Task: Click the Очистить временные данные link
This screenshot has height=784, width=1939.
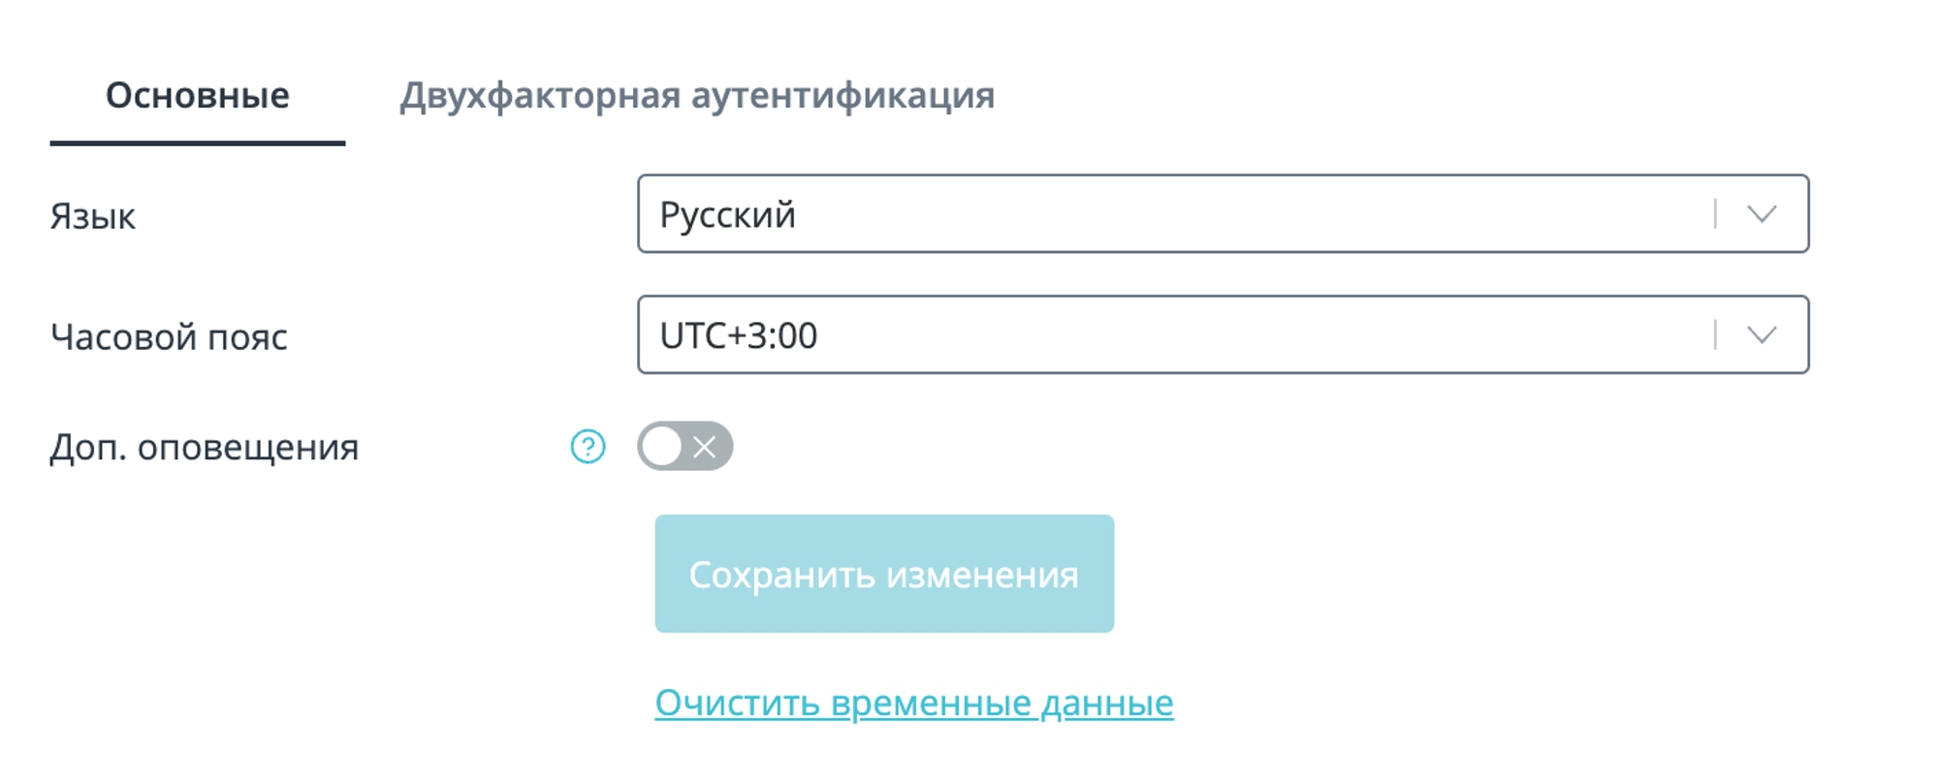Action: point(914,703)
